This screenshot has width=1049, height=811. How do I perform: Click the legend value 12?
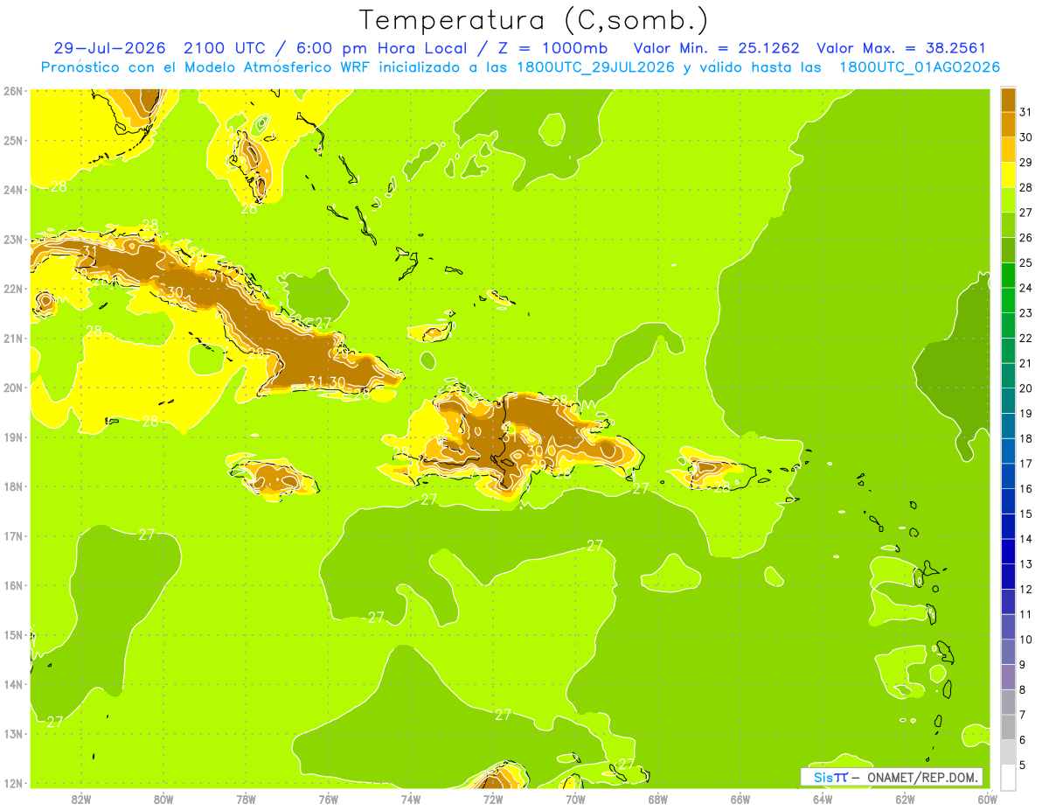tap(1025, 589)
